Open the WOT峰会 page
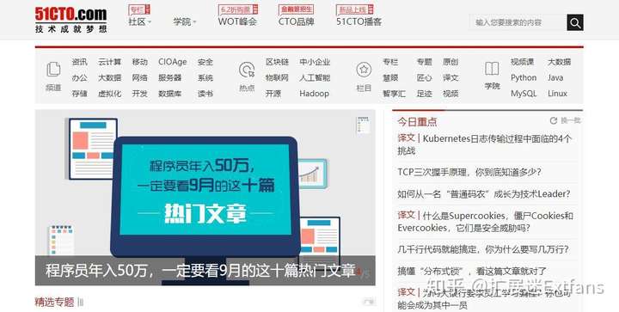This screenshot has height=312, width=619. pyautogui.click(x=237, y=22)
